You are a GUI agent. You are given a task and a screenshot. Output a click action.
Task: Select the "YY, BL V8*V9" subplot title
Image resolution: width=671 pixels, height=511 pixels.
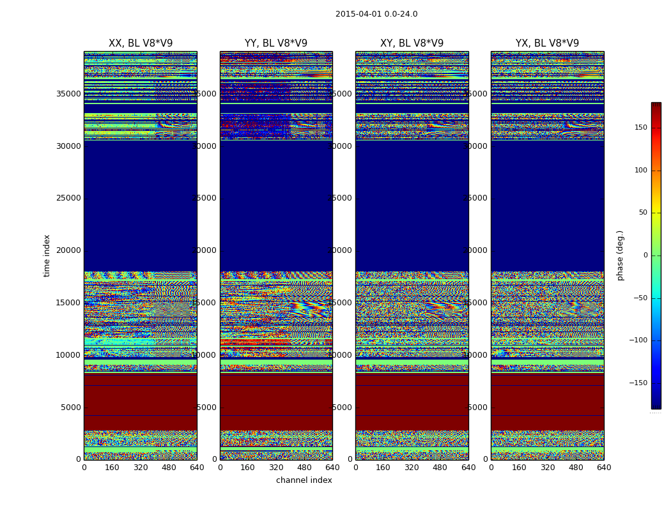pos(276,43)
